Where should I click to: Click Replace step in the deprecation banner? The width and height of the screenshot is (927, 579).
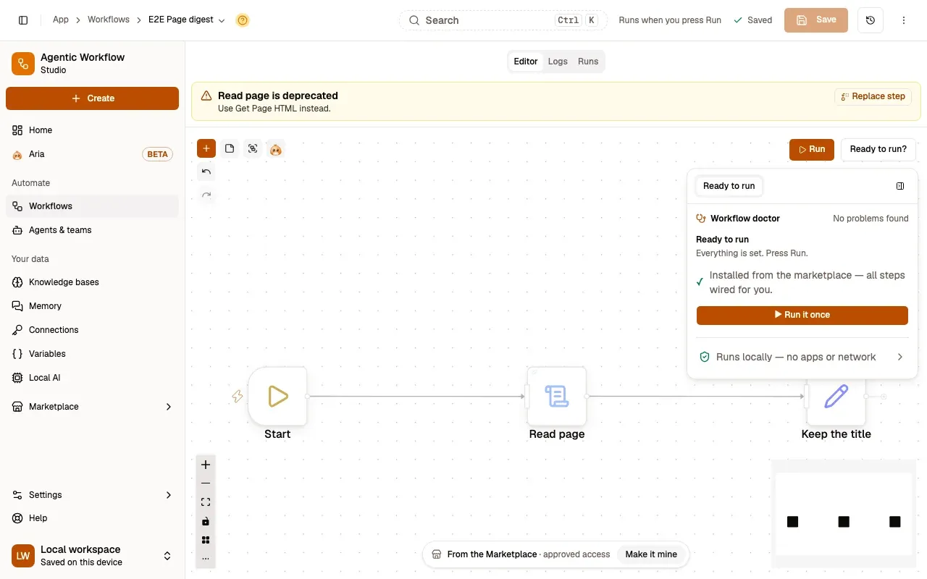tap(873, 96)
